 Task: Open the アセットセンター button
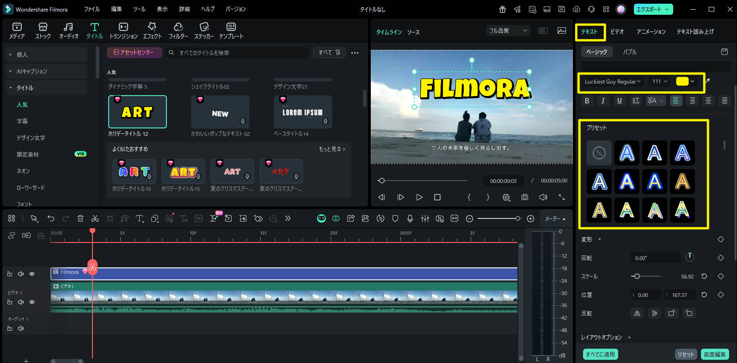[x=134, y=53]
